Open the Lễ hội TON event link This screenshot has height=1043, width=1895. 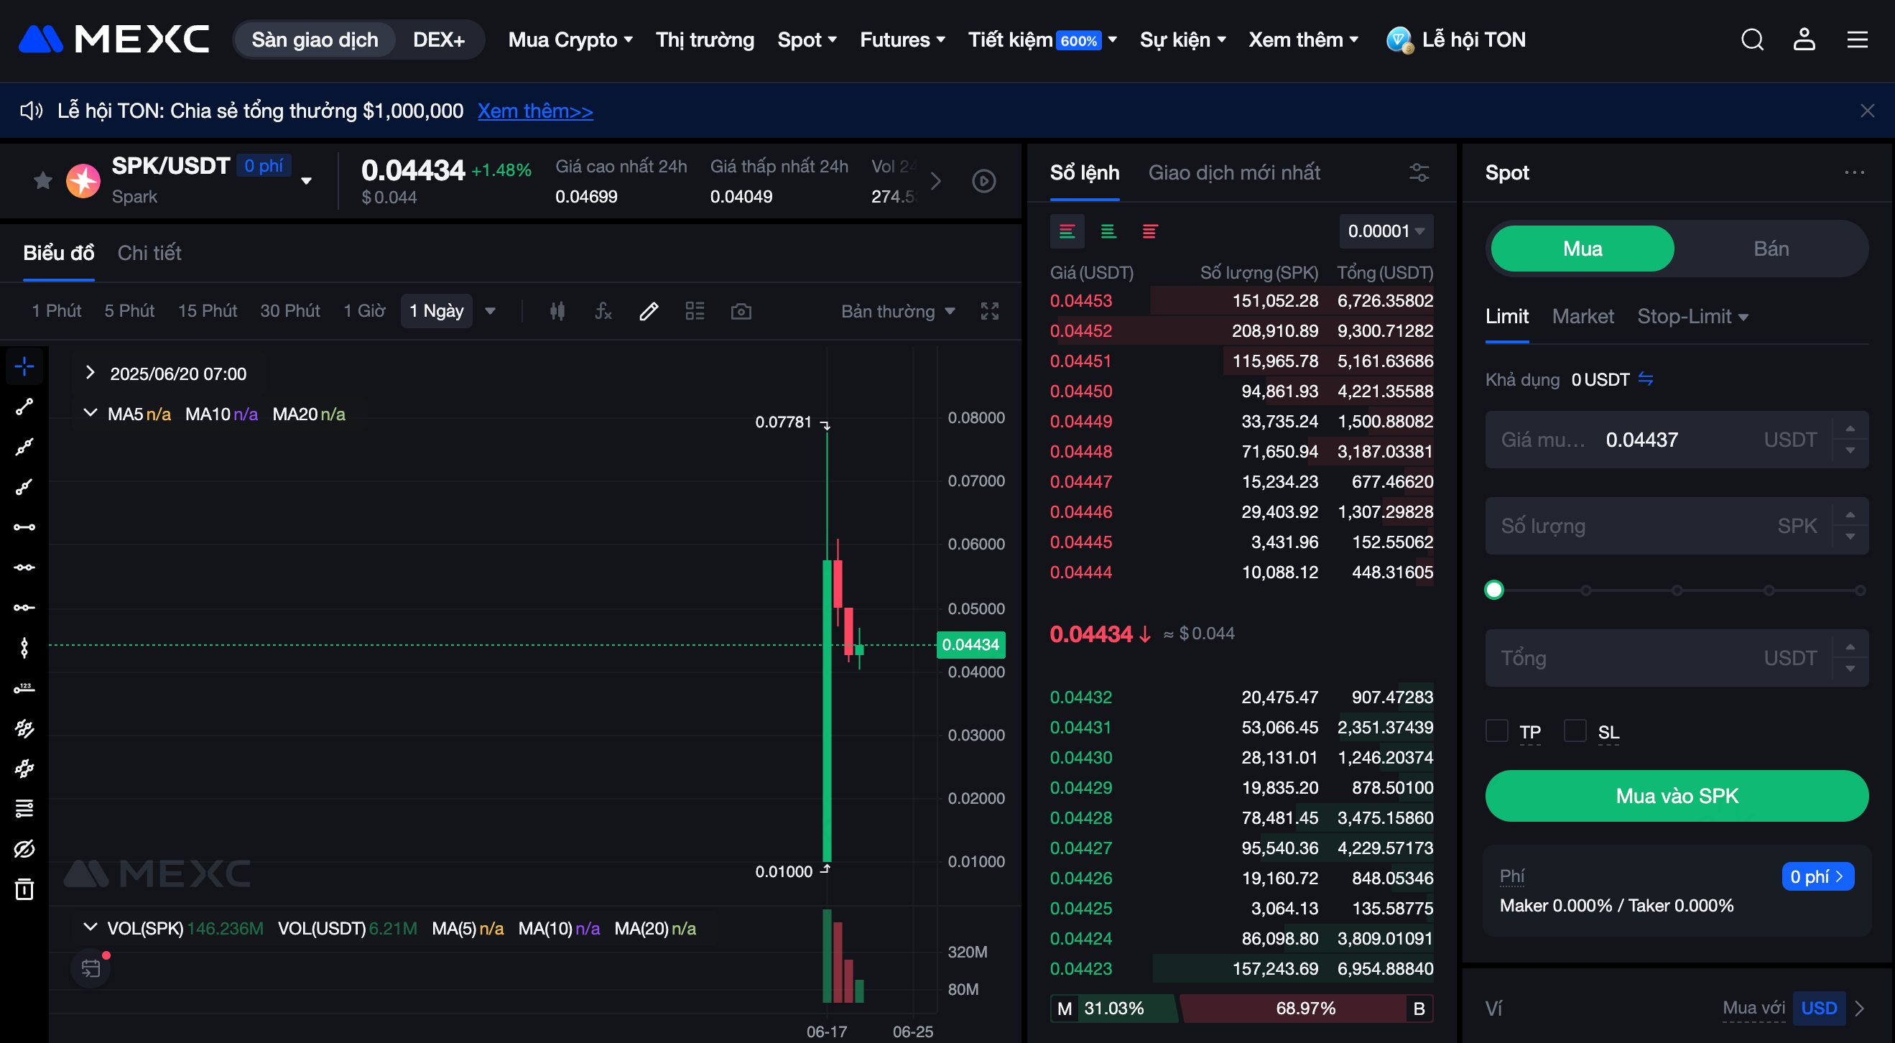point(1456,40)
